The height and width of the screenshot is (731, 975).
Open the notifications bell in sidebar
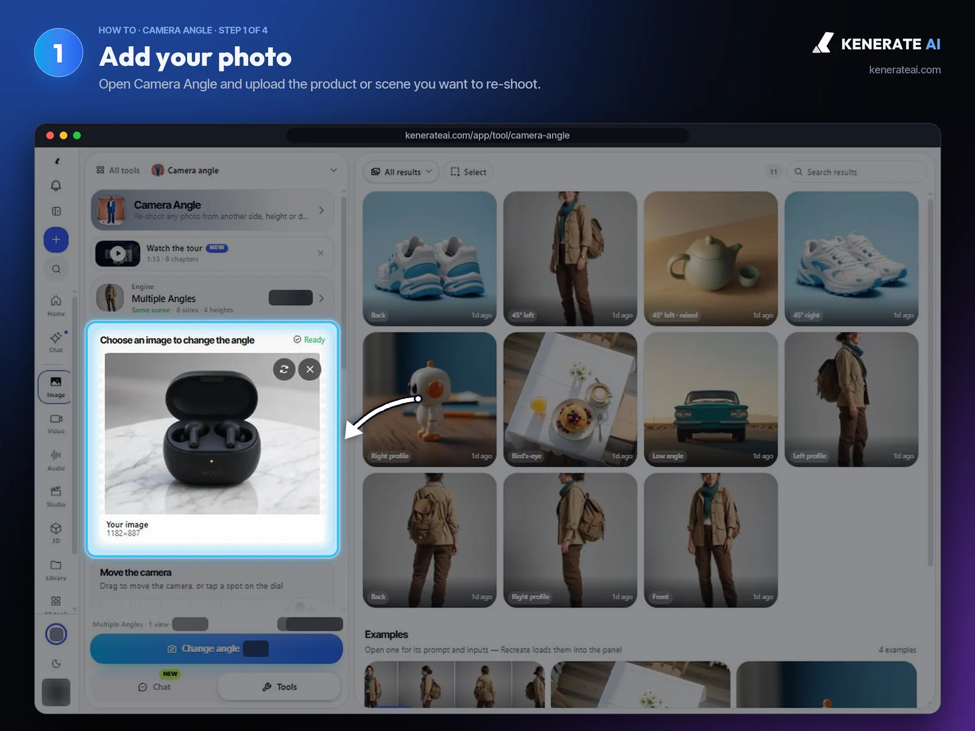coord(56,186)
